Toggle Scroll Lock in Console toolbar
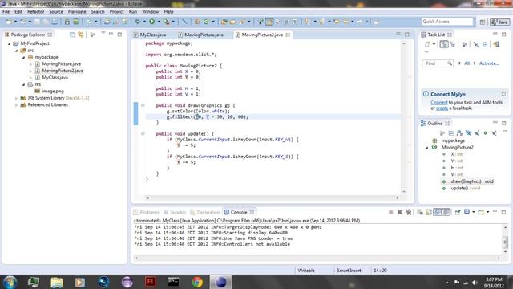 (x=429, y=212)
